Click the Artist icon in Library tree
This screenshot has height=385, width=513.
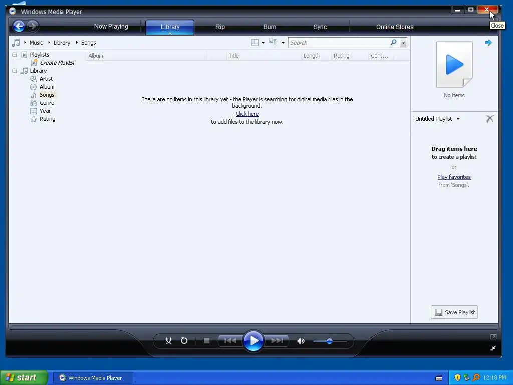point(34,79)
